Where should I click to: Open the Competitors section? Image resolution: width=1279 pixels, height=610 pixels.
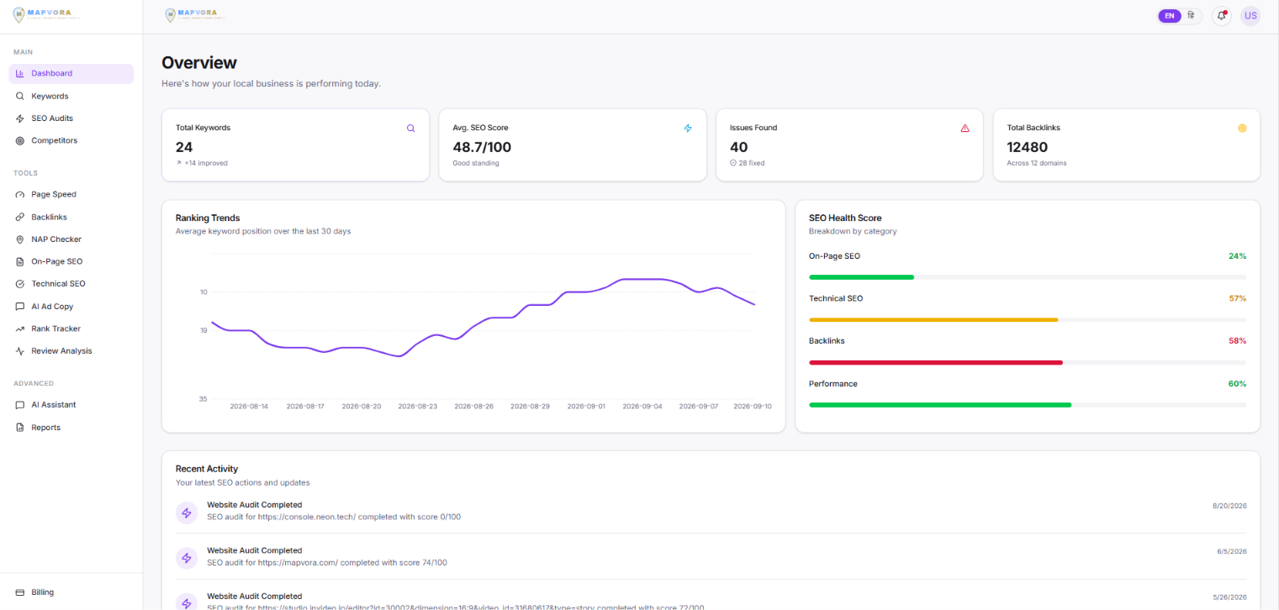(x=71, y=140)
